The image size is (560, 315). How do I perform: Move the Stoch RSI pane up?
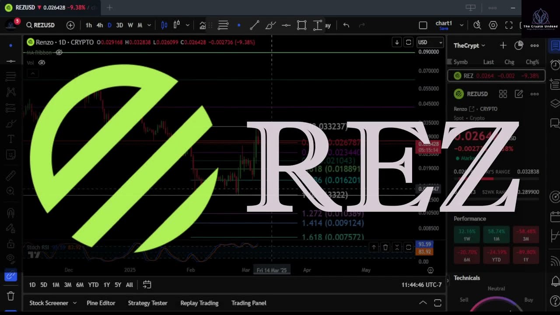[374, 248]
